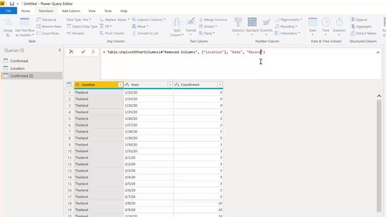Viewport: 386px width, 217px height.
Task: Click the Expand structured column tool
Action: [x=359, y=19]
